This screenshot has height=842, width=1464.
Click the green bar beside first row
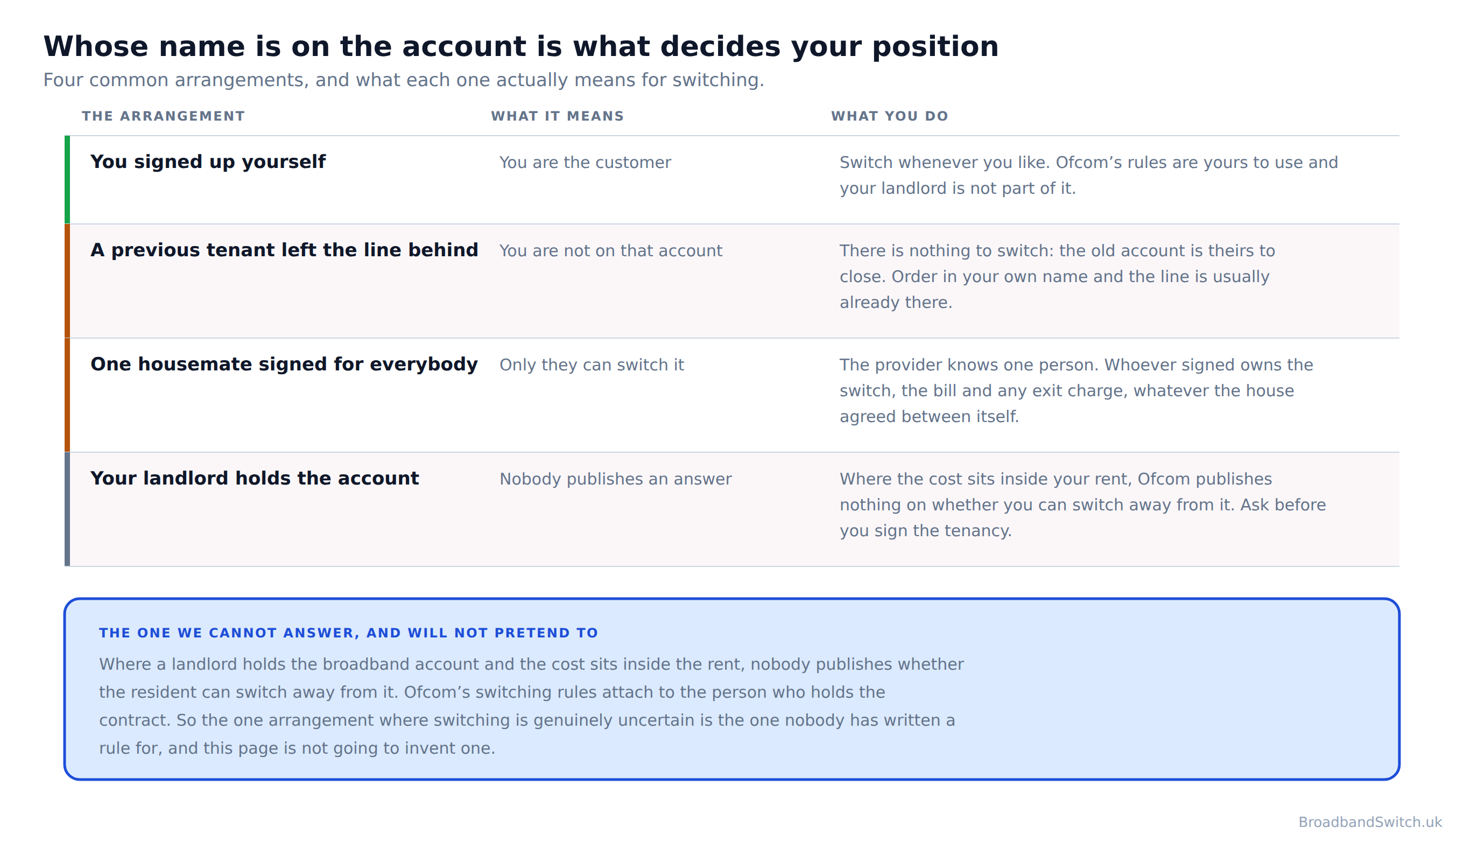pyautogui.click(x=67, y=179)
